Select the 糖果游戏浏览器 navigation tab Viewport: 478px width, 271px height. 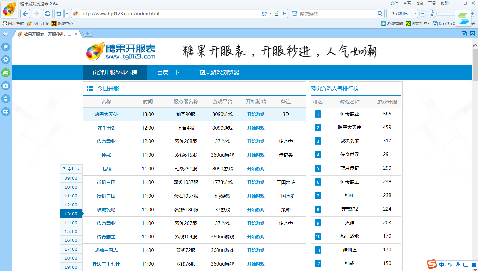(x=219, y=72)
